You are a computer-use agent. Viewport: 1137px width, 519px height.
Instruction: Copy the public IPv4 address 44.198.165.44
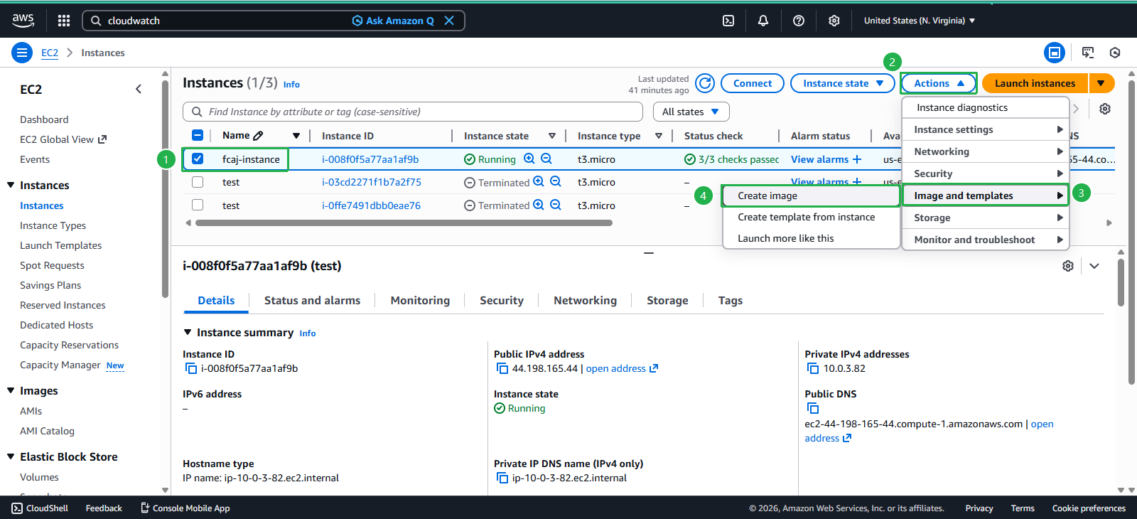[502, 368]
